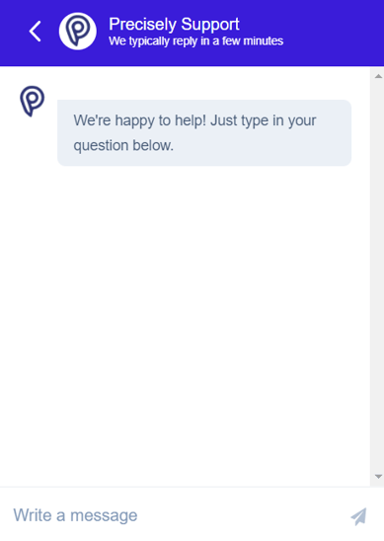
Task: Click the Precisely logo avatar in header
Action: 78,32
